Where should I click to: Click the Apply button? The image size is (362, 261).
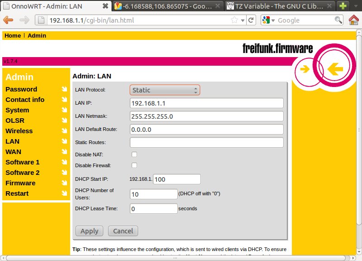point(89,231)
